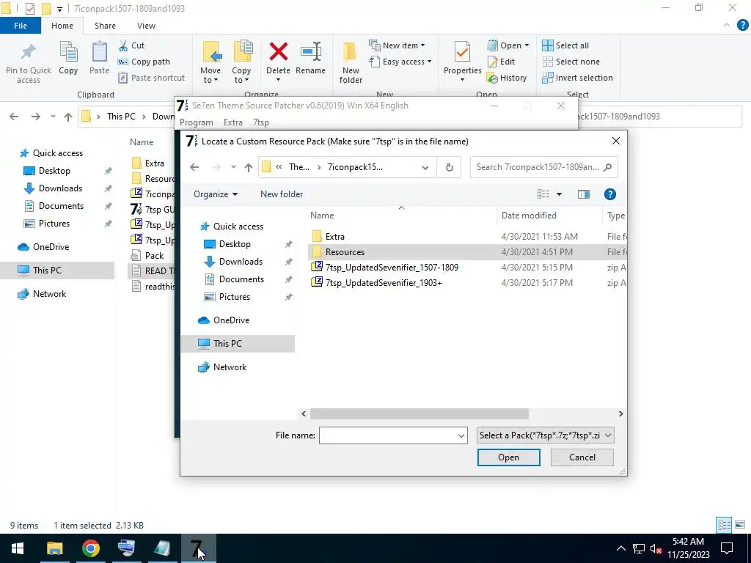Expand the File name combo dropdown
The width and height of the screenshot is (751, 563).
tap(461, 435)
